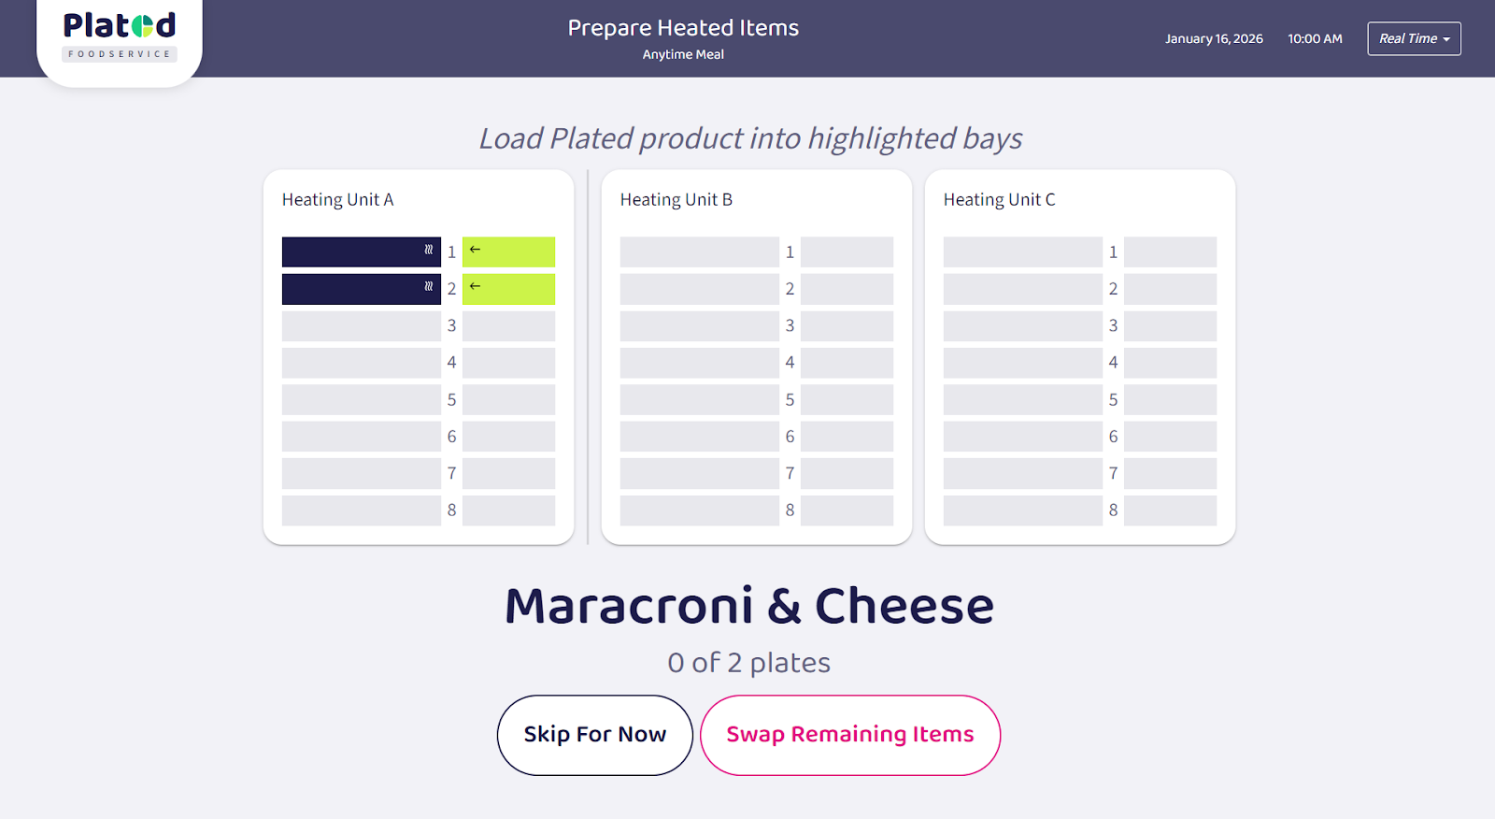The height and width of the screenshot is (819, 1495).
Task: Click the Heating Unit C title
Action: [1000, 200]
